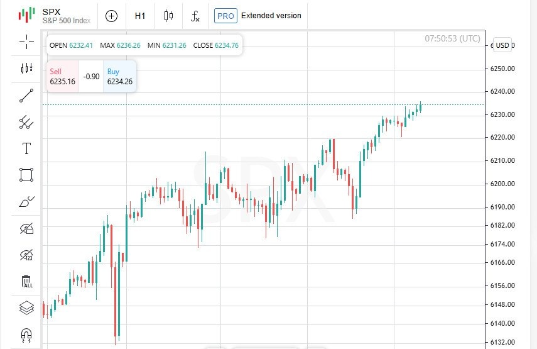The image size is (537, 349).
Task: Select the trend line drawing tool
Action: (x=26, y=96)
